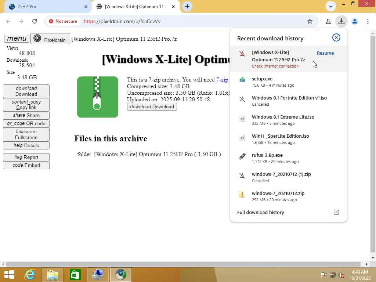This screenshot has width=376, height=282.
Task: Close the [Windows X-Lite] Optimum tab
Action: [x=173, y=7]
